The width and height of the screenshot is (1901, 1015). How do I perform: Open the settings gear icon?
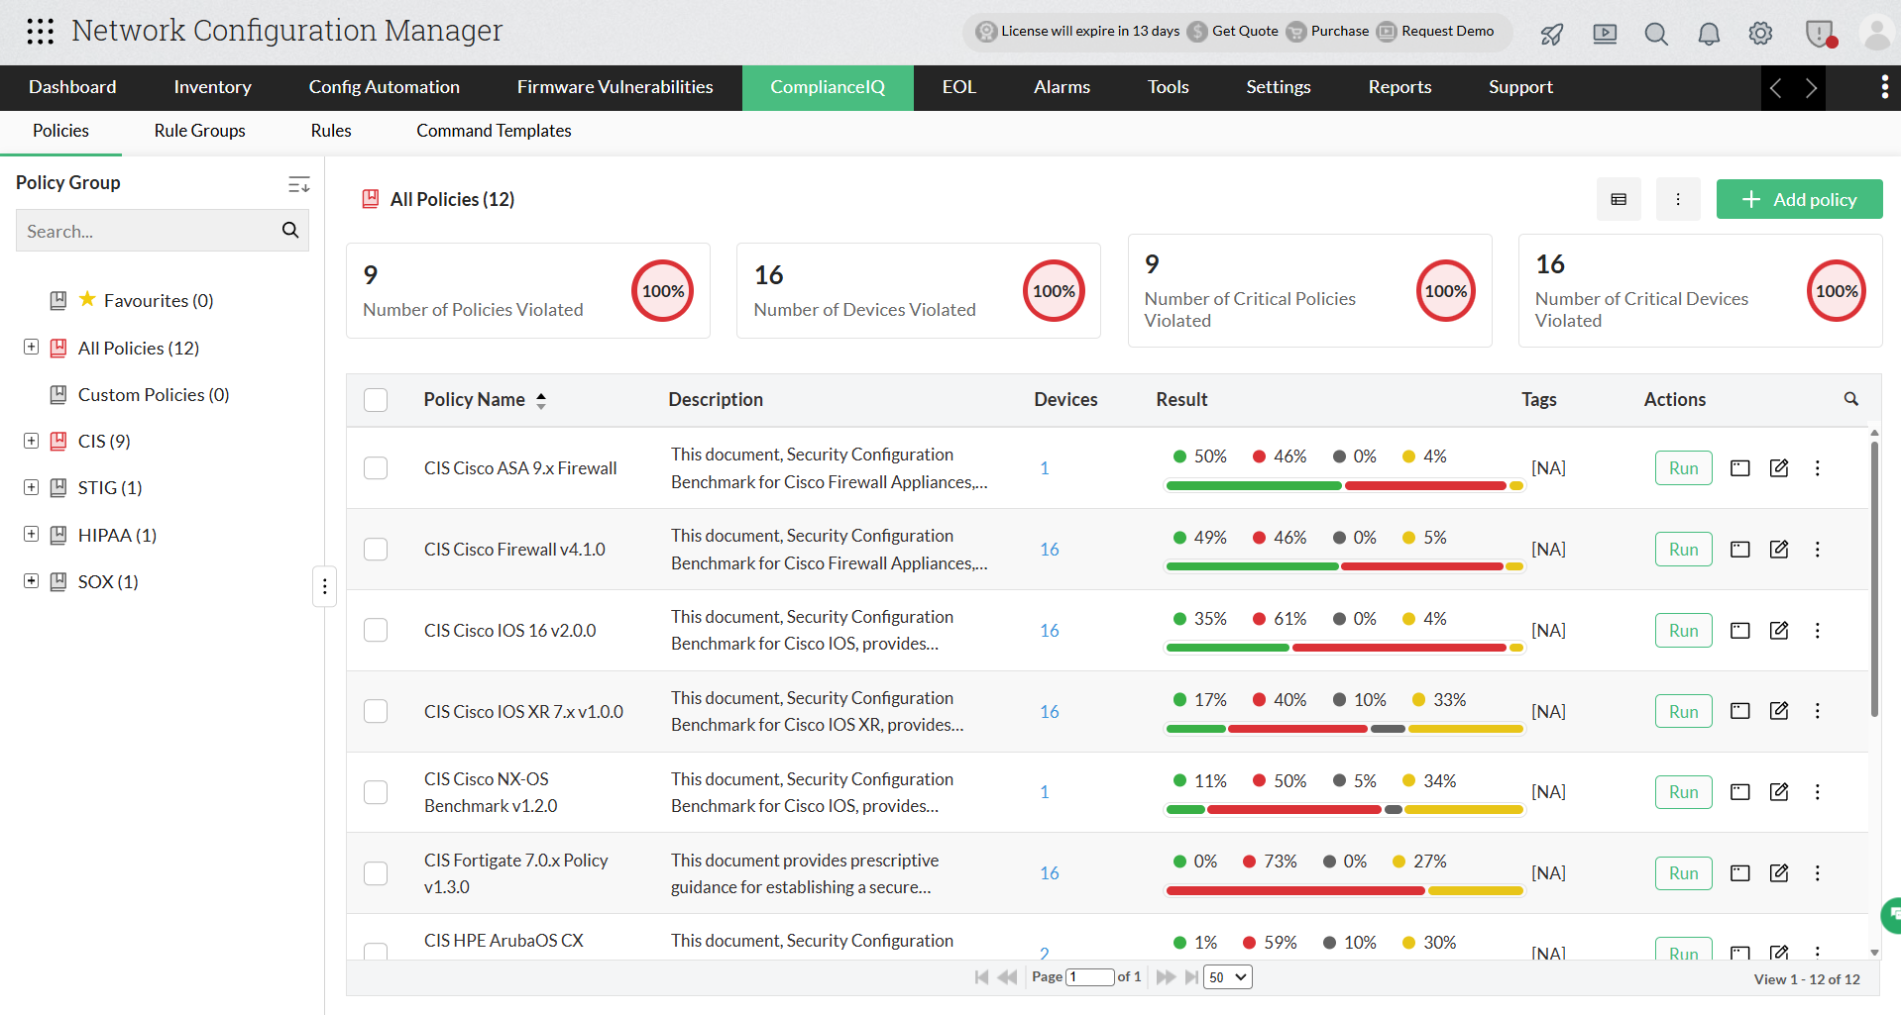click(x=1760, y=33)
